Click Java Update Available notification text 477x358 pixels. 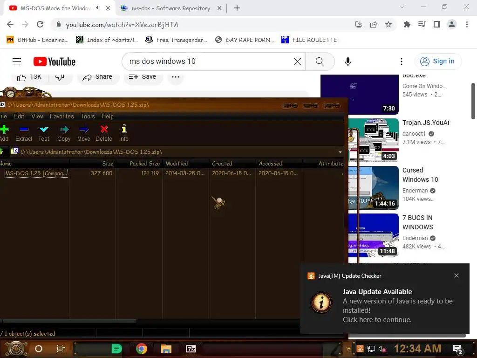(377, 292)
